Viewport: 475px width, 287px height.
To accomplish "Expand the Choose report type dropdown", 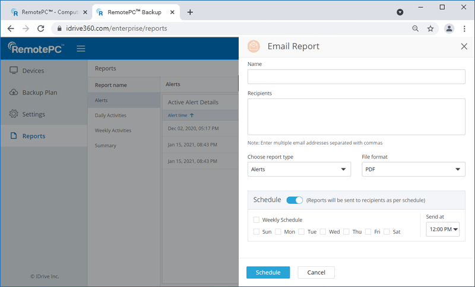I will point(299,170).
